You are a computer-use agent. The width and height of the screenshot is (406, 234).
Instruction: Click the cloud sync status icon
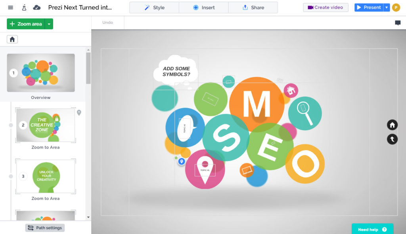pos(37,8)
